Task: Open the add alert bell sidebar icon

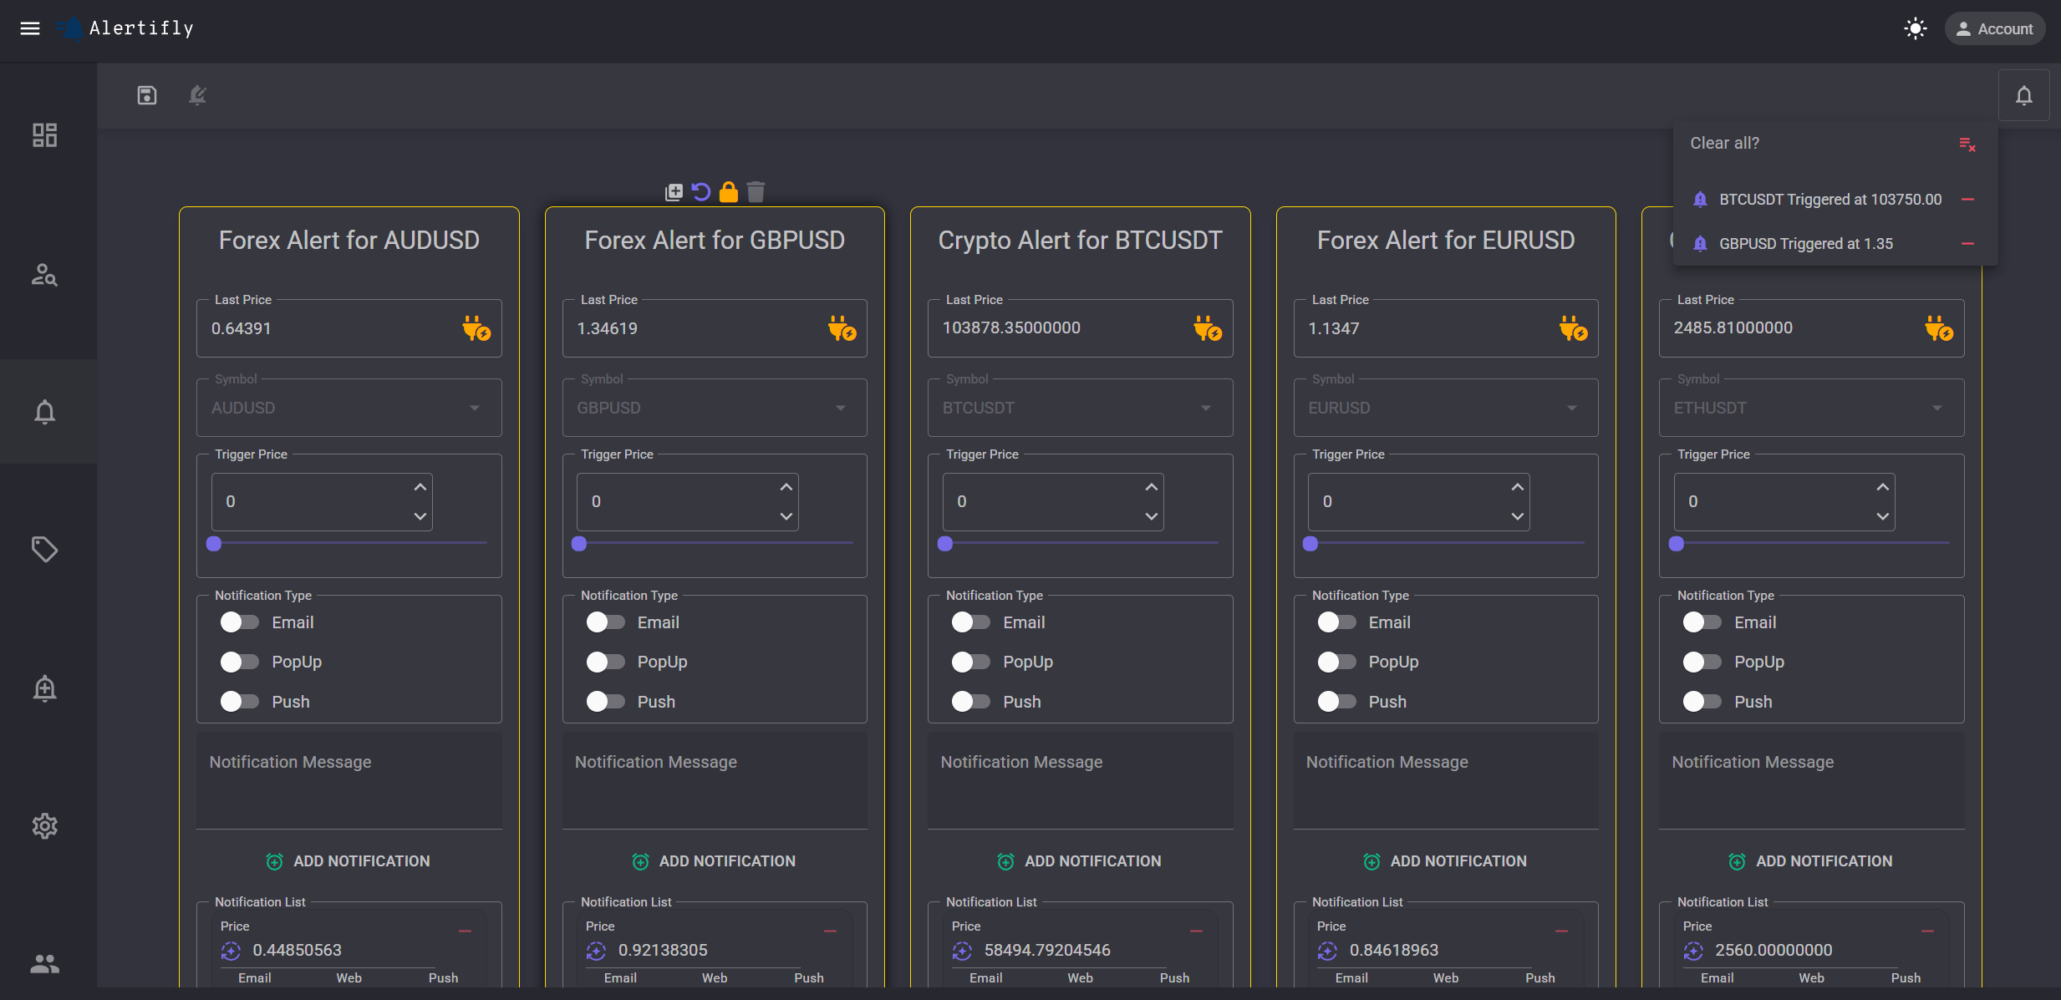Action: point(45,688)
